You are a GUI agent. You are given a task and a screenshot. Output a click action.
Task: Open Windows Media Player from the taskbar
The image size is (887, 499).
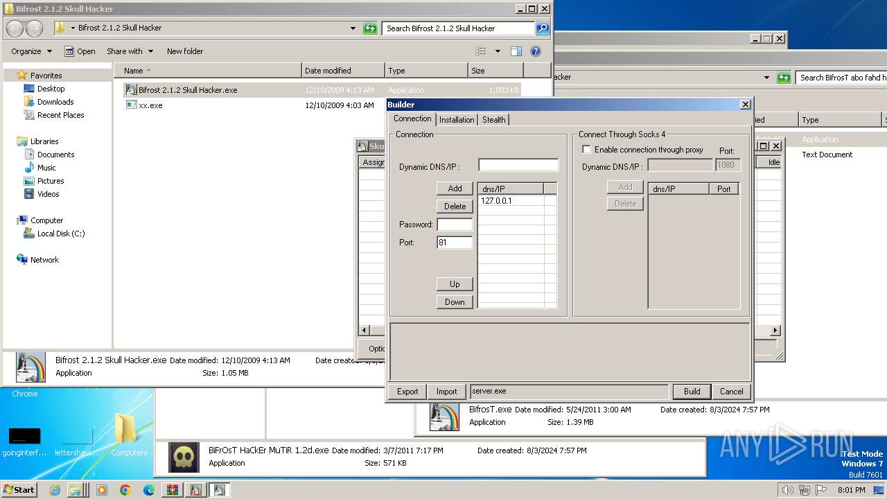click(102, 490)
